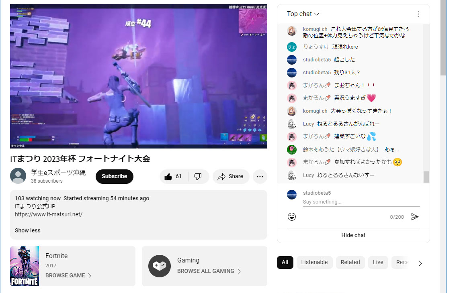The width and height of the screenshot is (463, 293).
Task: Click the chat panel scrollbar thumb
Action: (x=426, y=177)
